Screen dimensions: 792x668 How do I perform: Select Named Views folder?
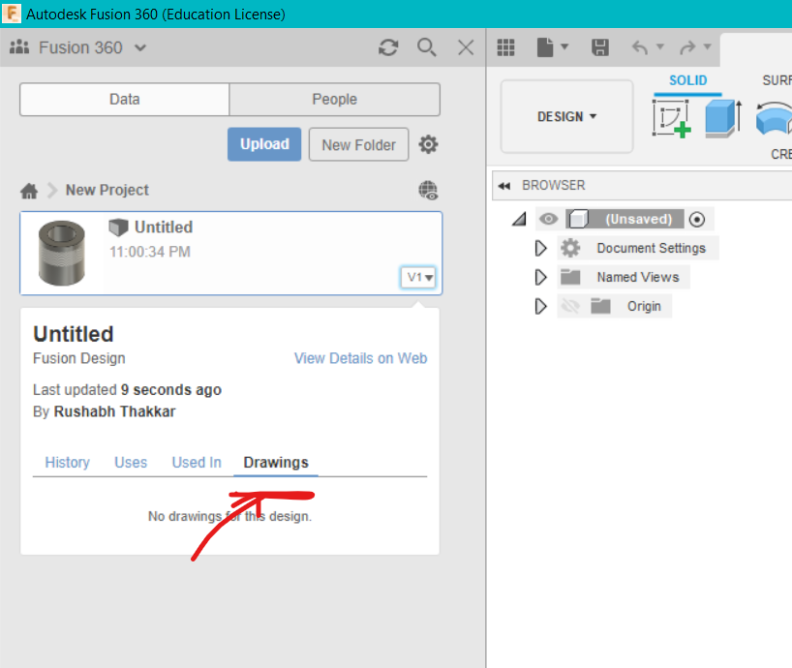[x=638, y=277]
